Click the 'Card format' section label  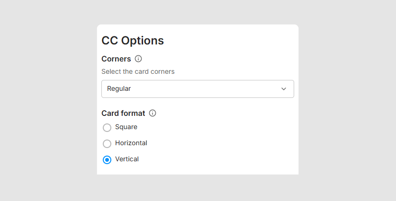[123, 114]
